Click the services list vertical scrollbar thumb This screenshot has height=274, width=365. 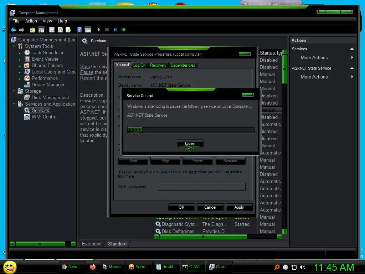pos(284,70)
